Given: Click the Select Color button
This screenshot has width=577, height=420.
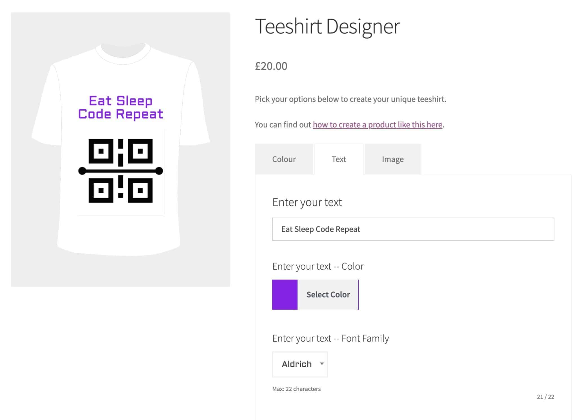Looking at the screenshot, I should (328, 294).
